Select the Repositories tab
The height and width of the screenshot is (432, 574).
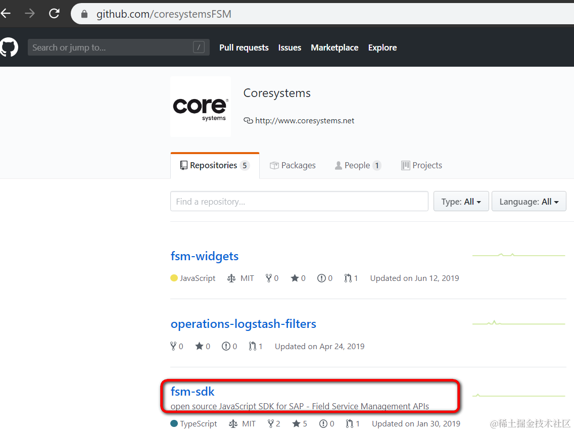[x=215, y=166]
